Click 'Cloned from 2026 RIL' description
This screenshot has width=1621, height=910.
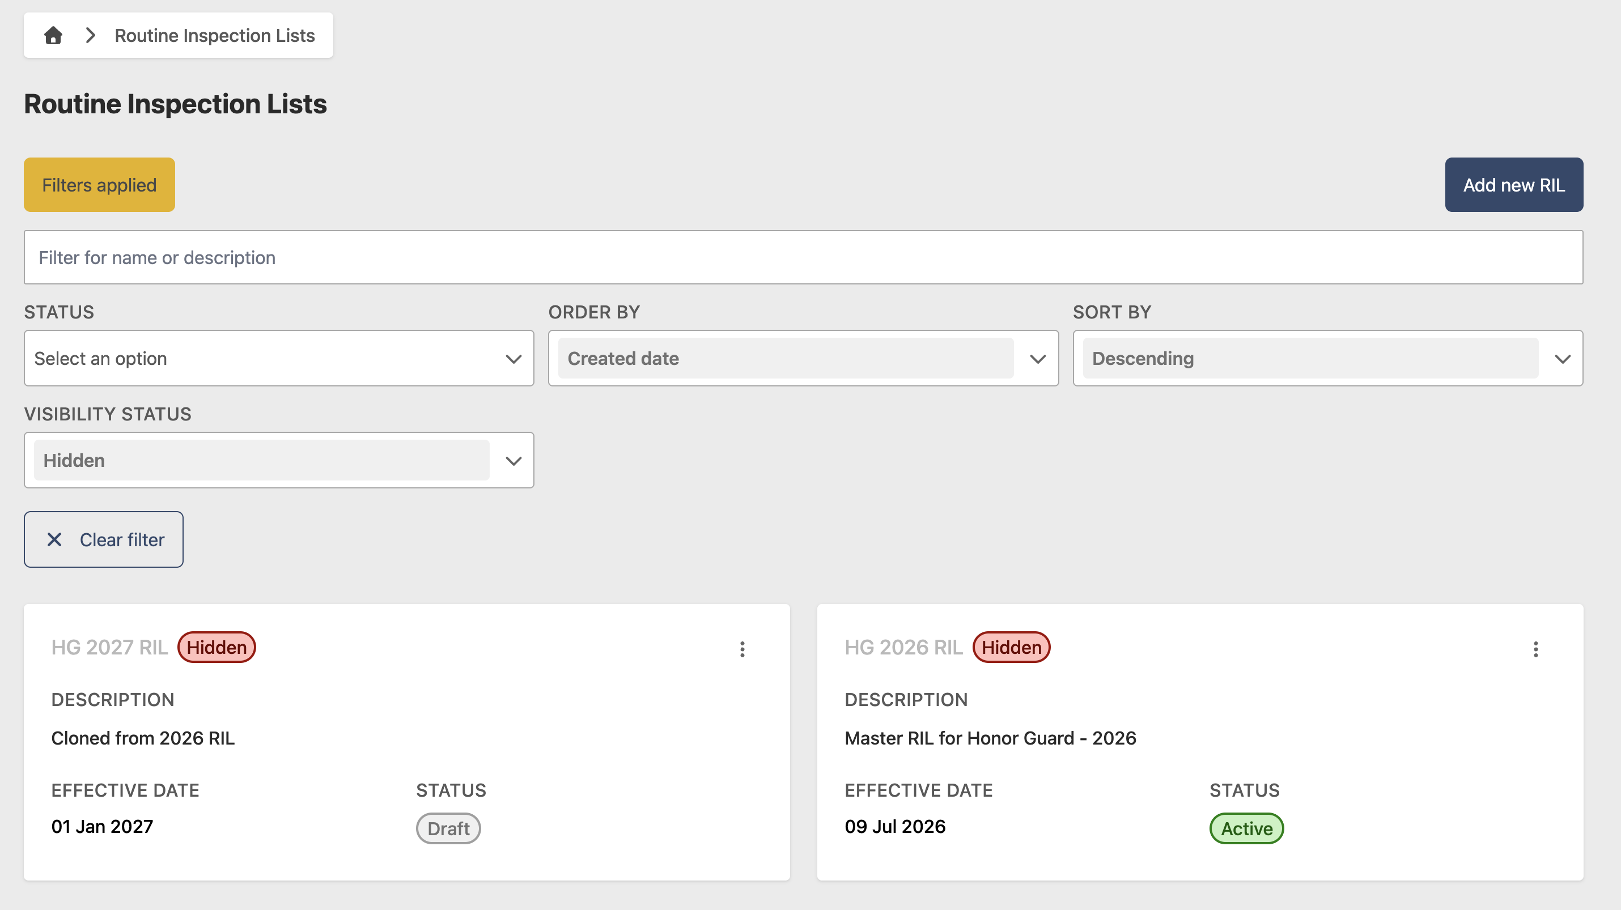pos(143,738)
